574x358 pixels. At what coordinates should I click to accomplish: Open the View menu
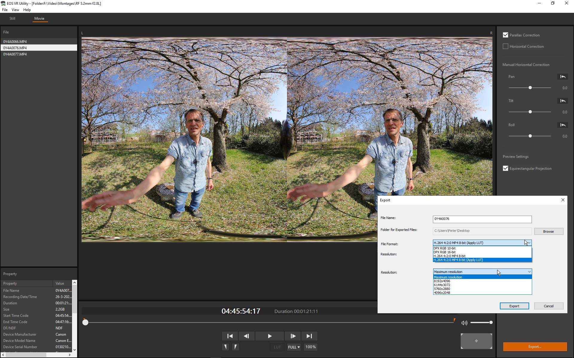click(x=15, y=10)
